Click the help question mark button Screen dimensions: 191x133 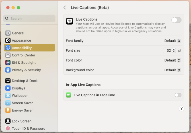coord(181,109)
